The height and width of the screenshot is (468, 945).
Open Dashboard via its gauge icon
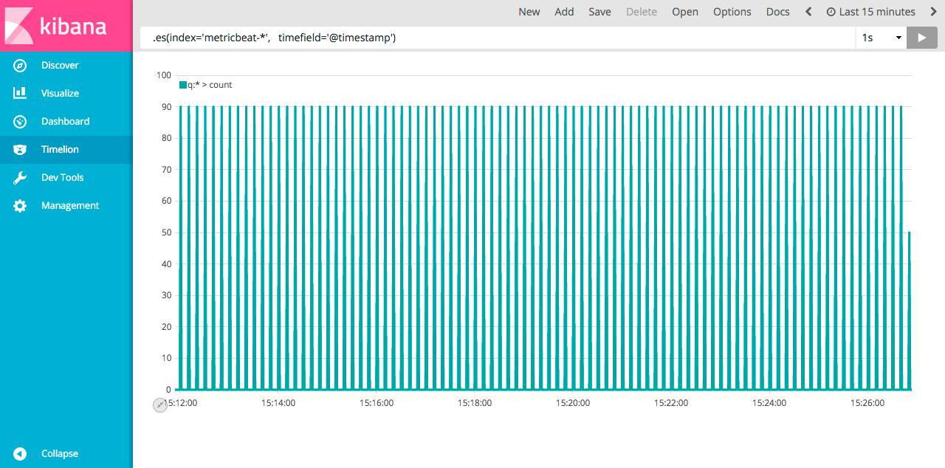click(20, 122)
